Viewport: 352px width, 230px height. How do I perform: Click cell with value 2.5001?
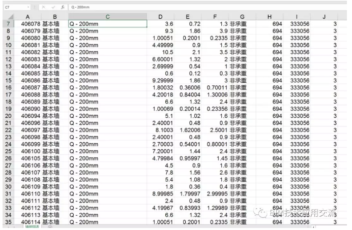pyautogui.click(x=215, y=130)
